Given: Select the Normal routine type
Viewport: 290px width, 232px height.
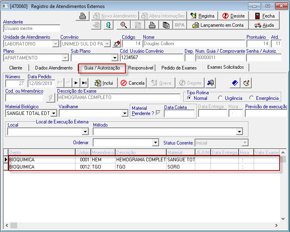Looking at the screenshot, I should 189,98.
